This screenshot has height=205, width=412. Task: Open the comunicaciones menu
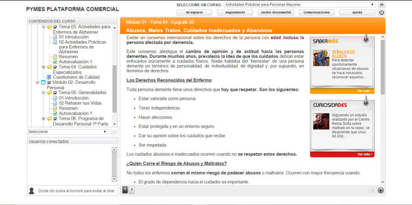click(x=317, y=13)
